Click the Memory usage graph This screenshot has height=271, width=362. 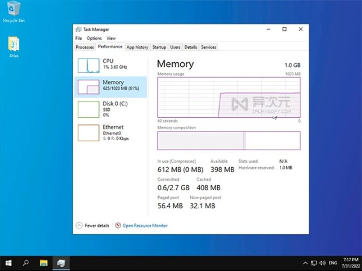[229, 97]
